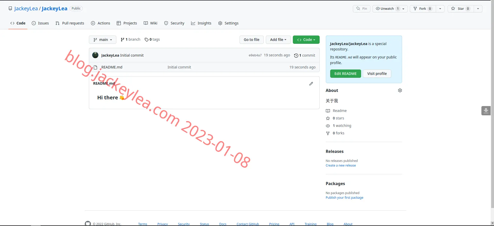Select the Code tab
The height and width of the screenshot is (226, 494).
(x=18, y=23)
